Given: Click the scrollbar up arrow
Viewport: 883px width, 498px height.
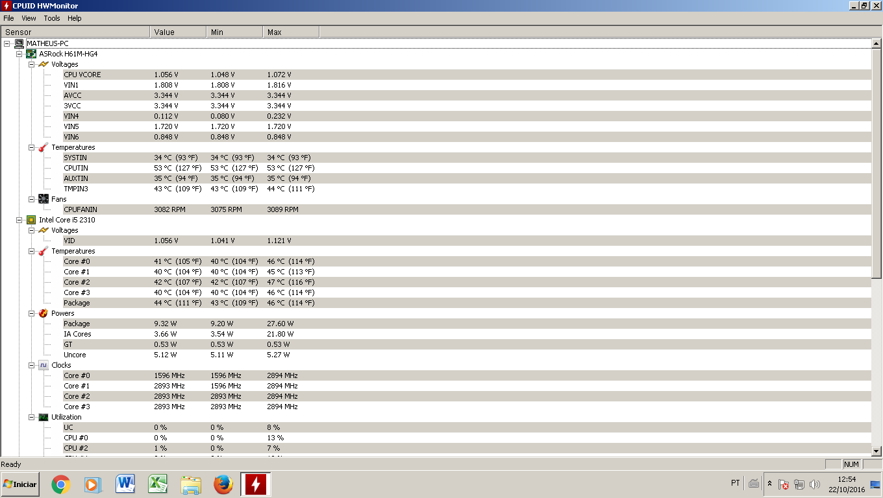Looking at the screenshot, I should [x=877, y=43].
